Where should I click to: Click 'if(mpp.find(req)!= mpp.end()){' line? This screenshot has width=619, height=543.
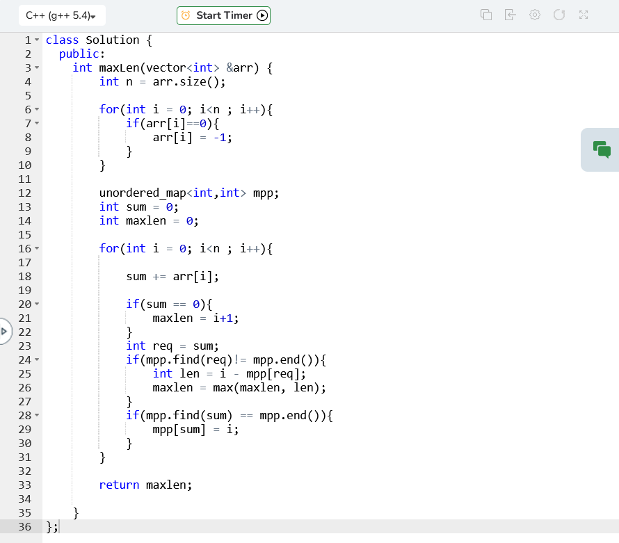pos(226,360)
